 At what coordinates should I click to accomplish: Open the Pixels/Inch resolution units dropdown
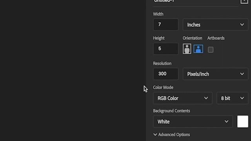coord(215,74)
